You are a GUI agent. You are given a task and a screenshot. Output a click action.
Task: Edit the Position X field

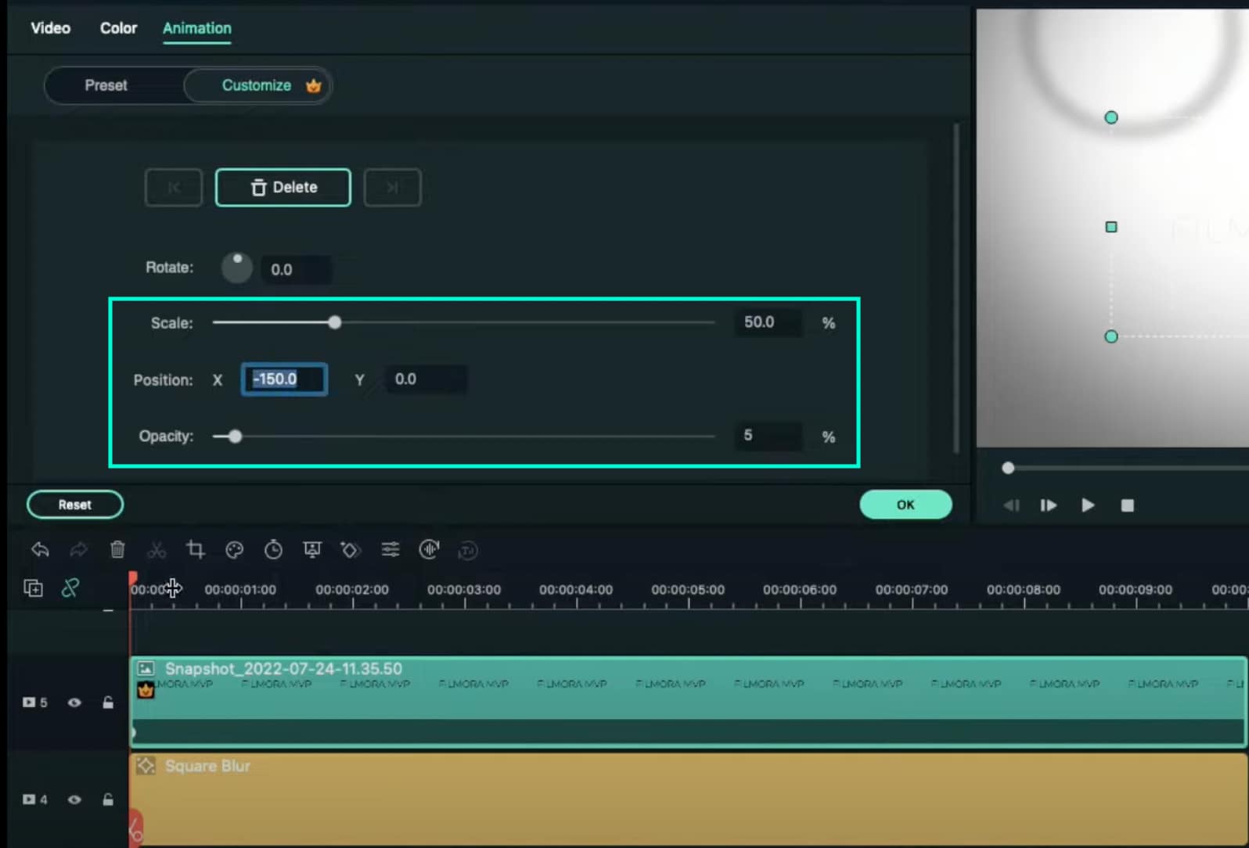pos(284,379)
